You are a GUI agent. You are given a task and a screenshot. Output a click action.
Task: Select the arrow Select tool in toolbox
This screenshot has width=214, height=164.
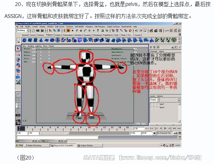(18, 49)
